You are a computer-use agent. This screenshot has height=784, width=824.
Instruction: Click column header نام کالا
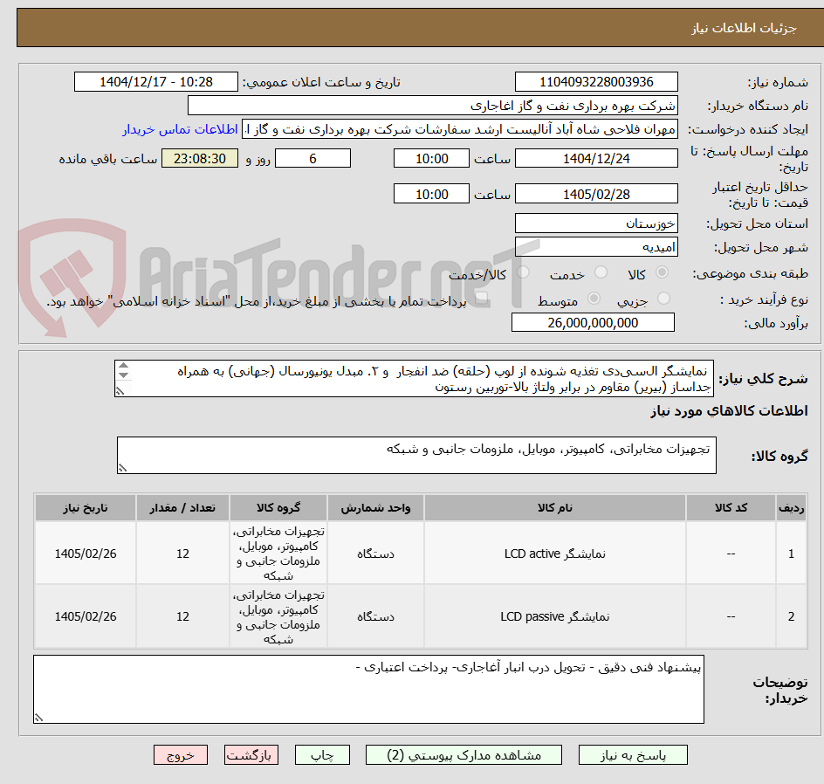[555, 507]
